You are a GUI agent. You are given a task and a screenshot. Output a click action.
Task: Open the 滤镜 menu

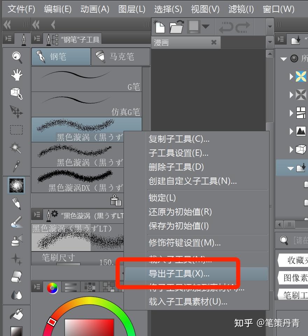pos(240,9)
